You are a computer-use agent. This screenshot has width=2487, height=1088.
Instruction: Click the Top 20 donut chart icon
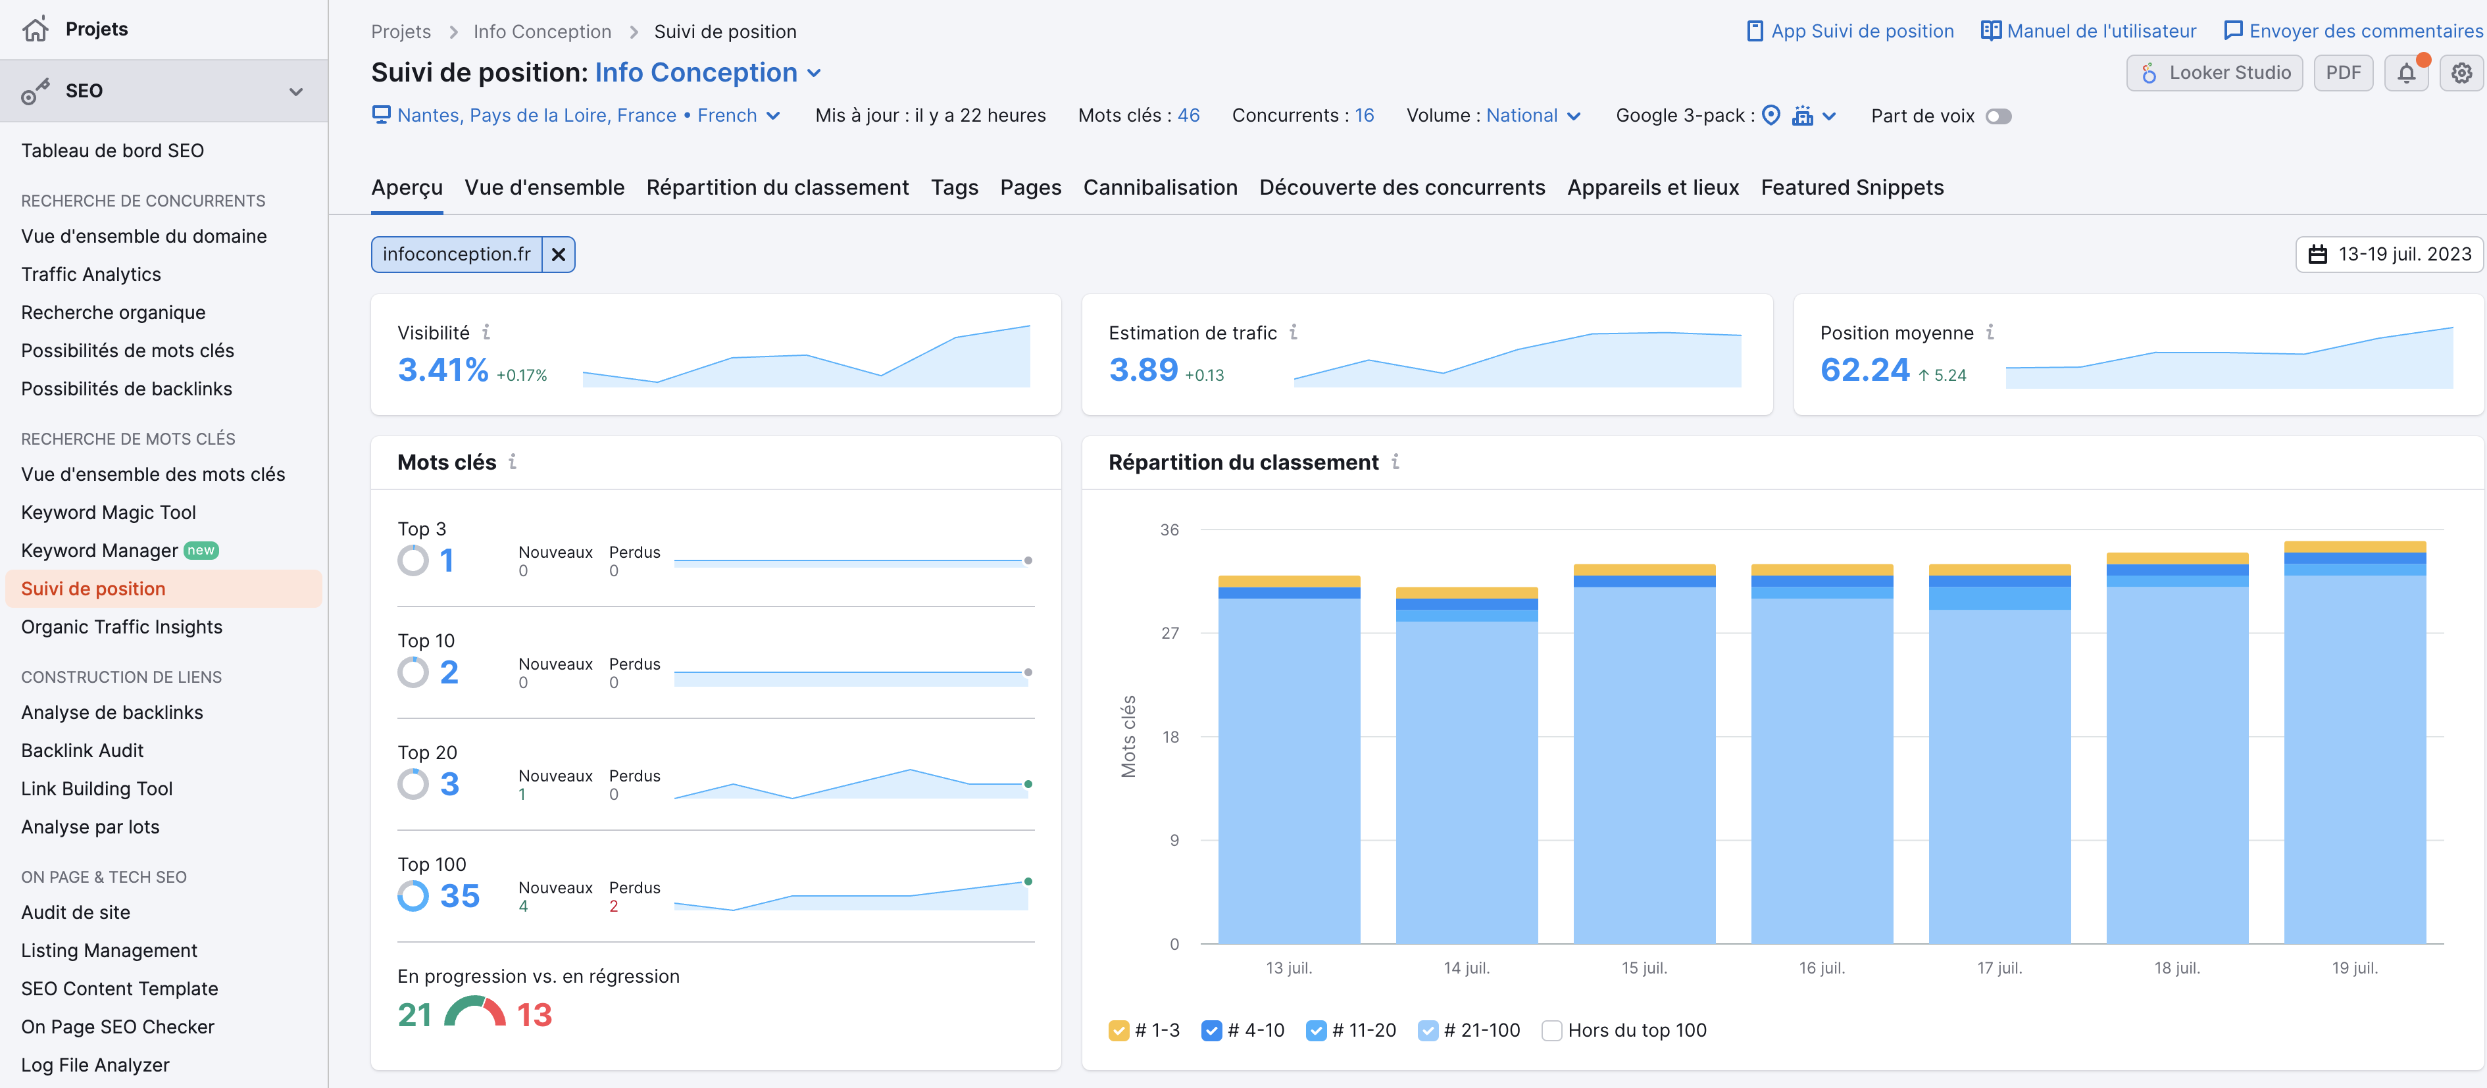413,784
